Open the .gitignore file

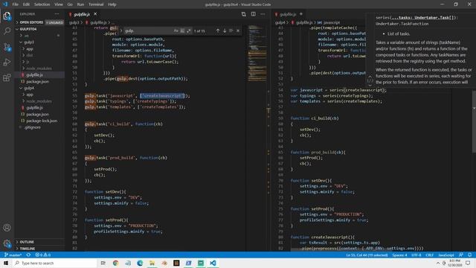tap(39, 127)
